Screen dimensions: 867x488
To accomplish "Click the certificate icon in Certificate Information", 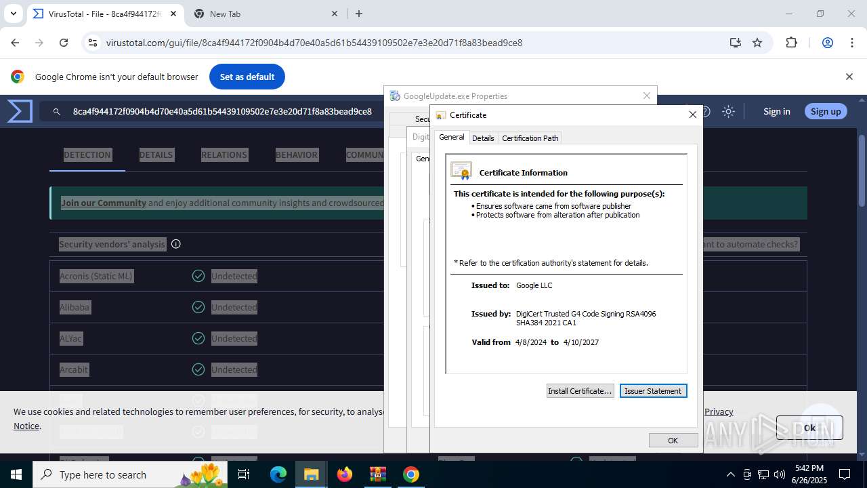I will 461,171.
